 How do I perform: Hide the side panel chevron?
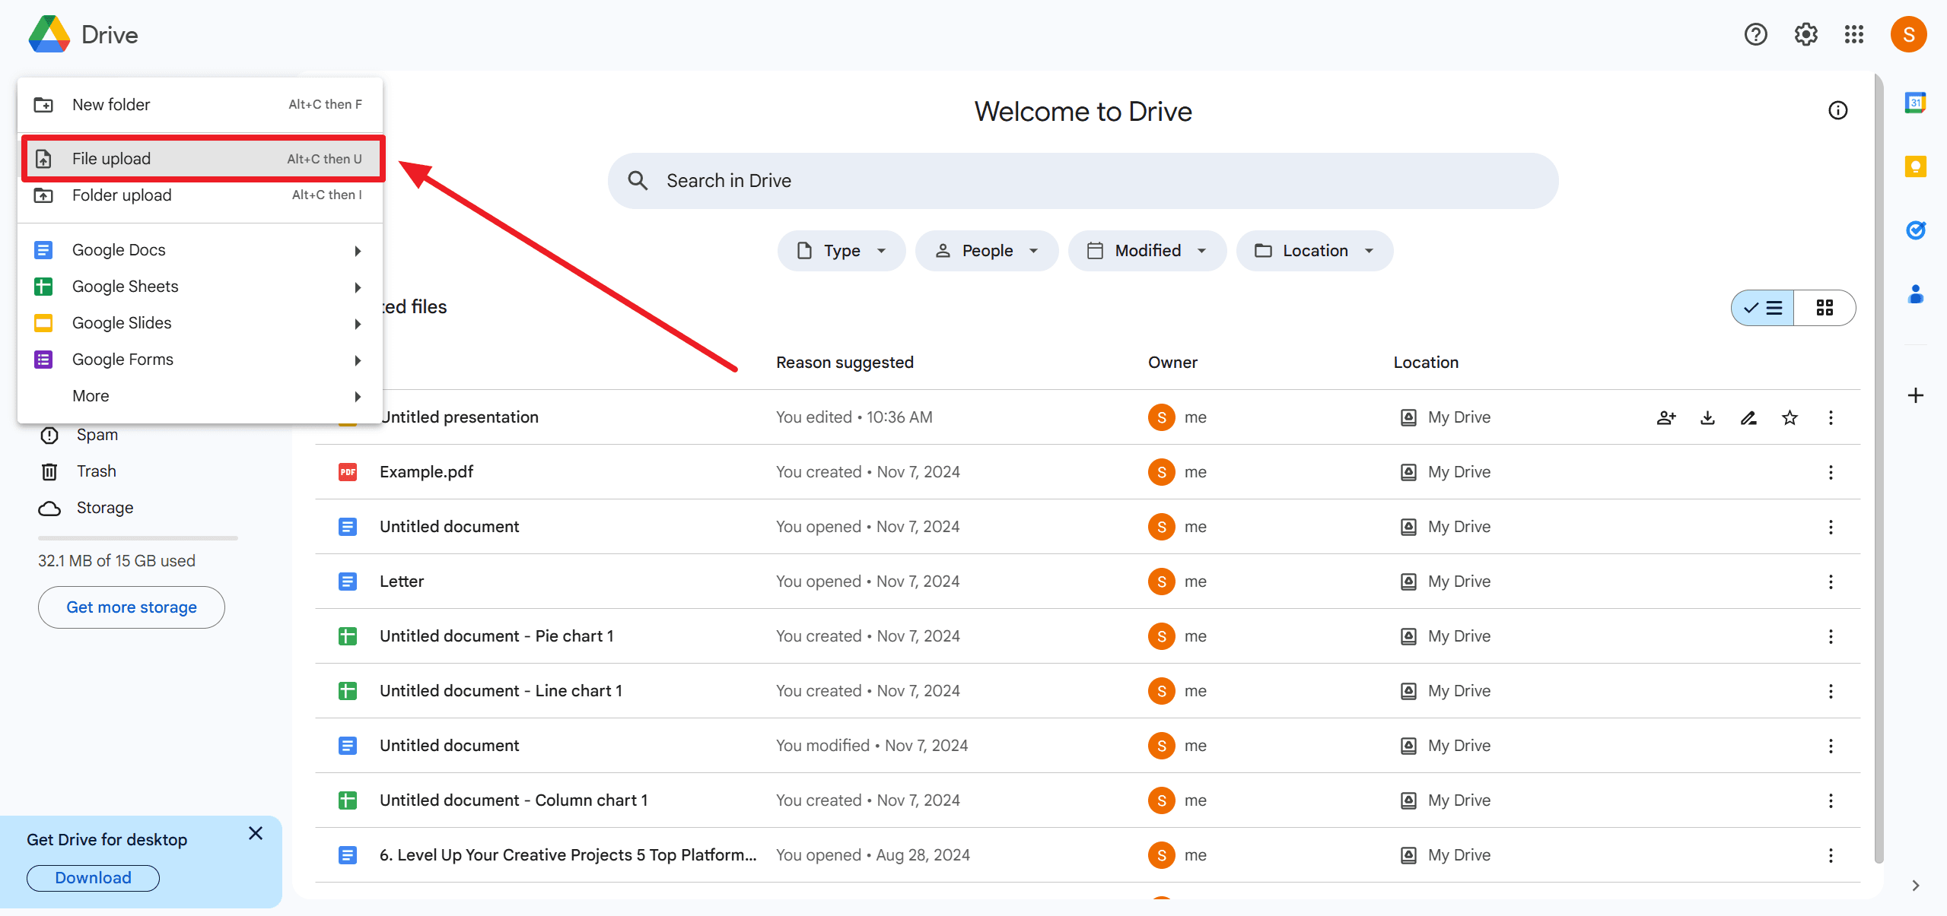point(1915,886)
